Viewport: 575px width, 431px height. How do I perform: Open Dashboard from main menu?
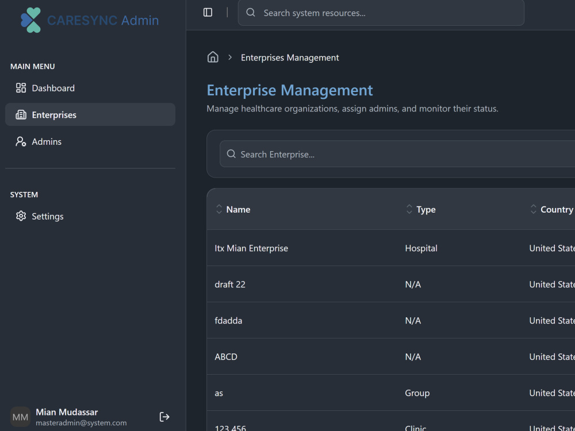(90, 88)
